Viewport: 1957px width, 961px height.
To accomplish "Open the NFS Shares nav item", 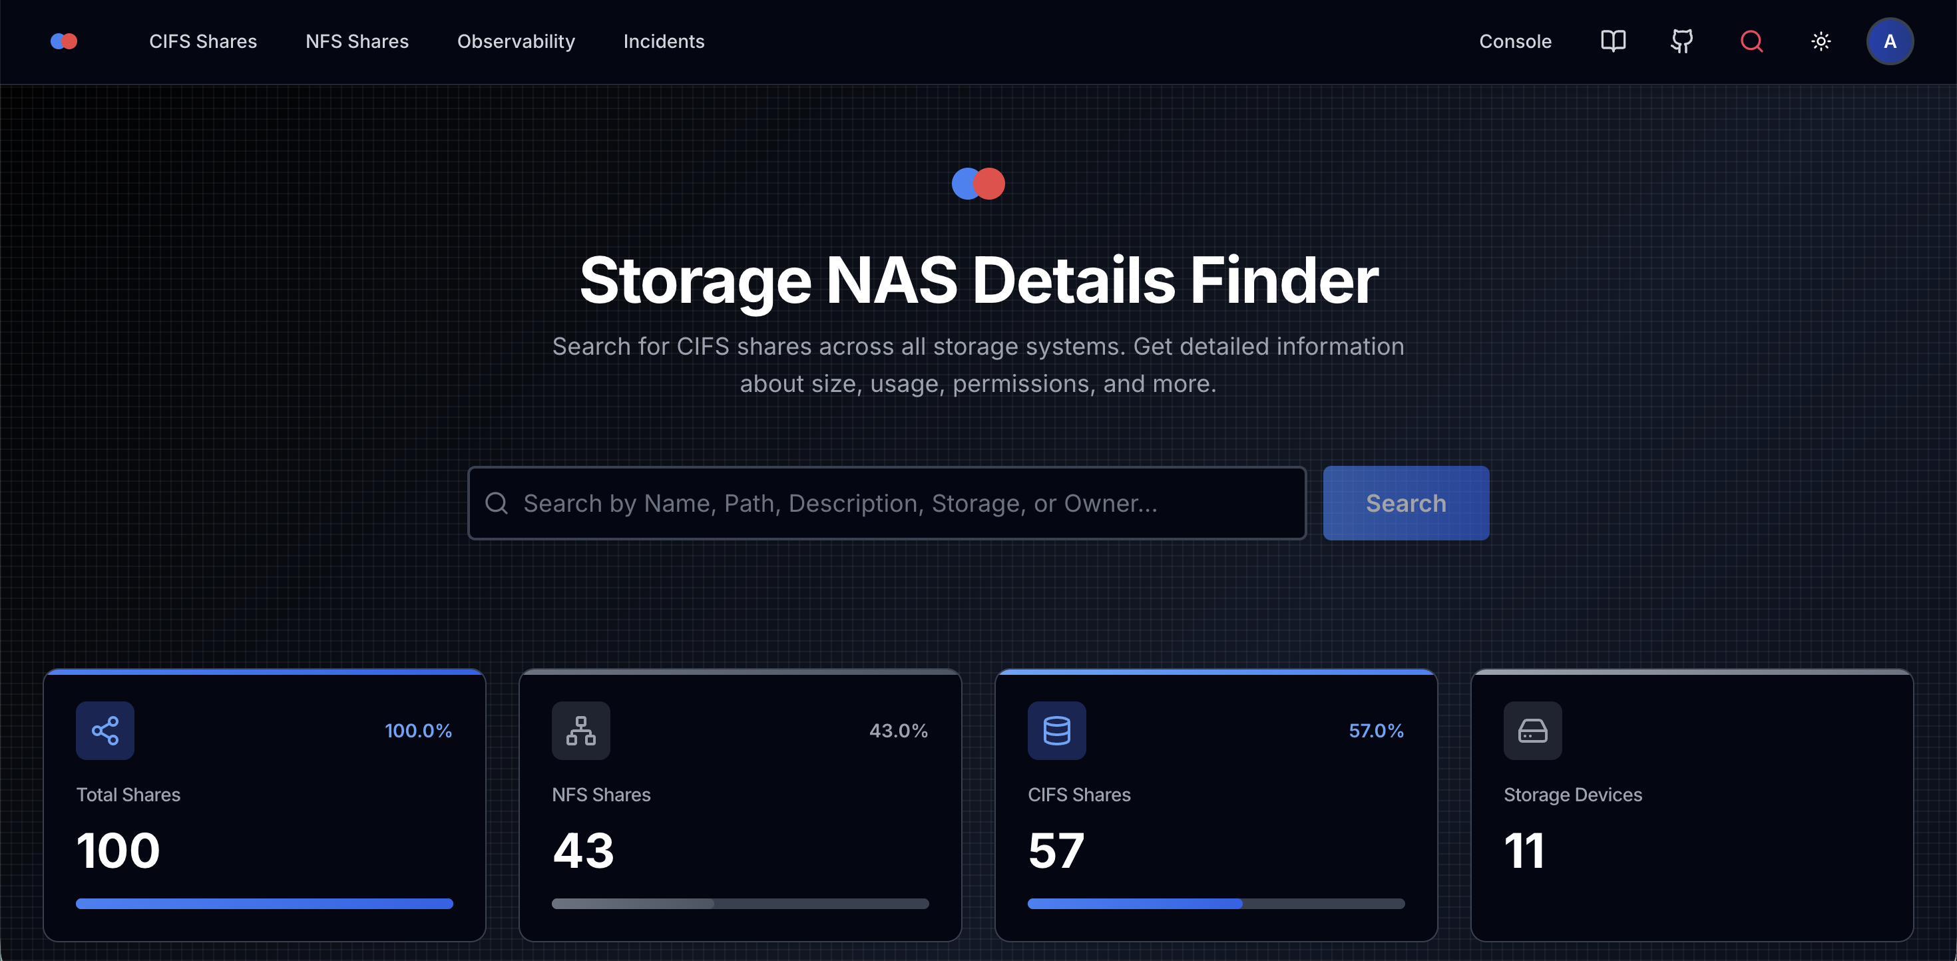I will point(357,41).
